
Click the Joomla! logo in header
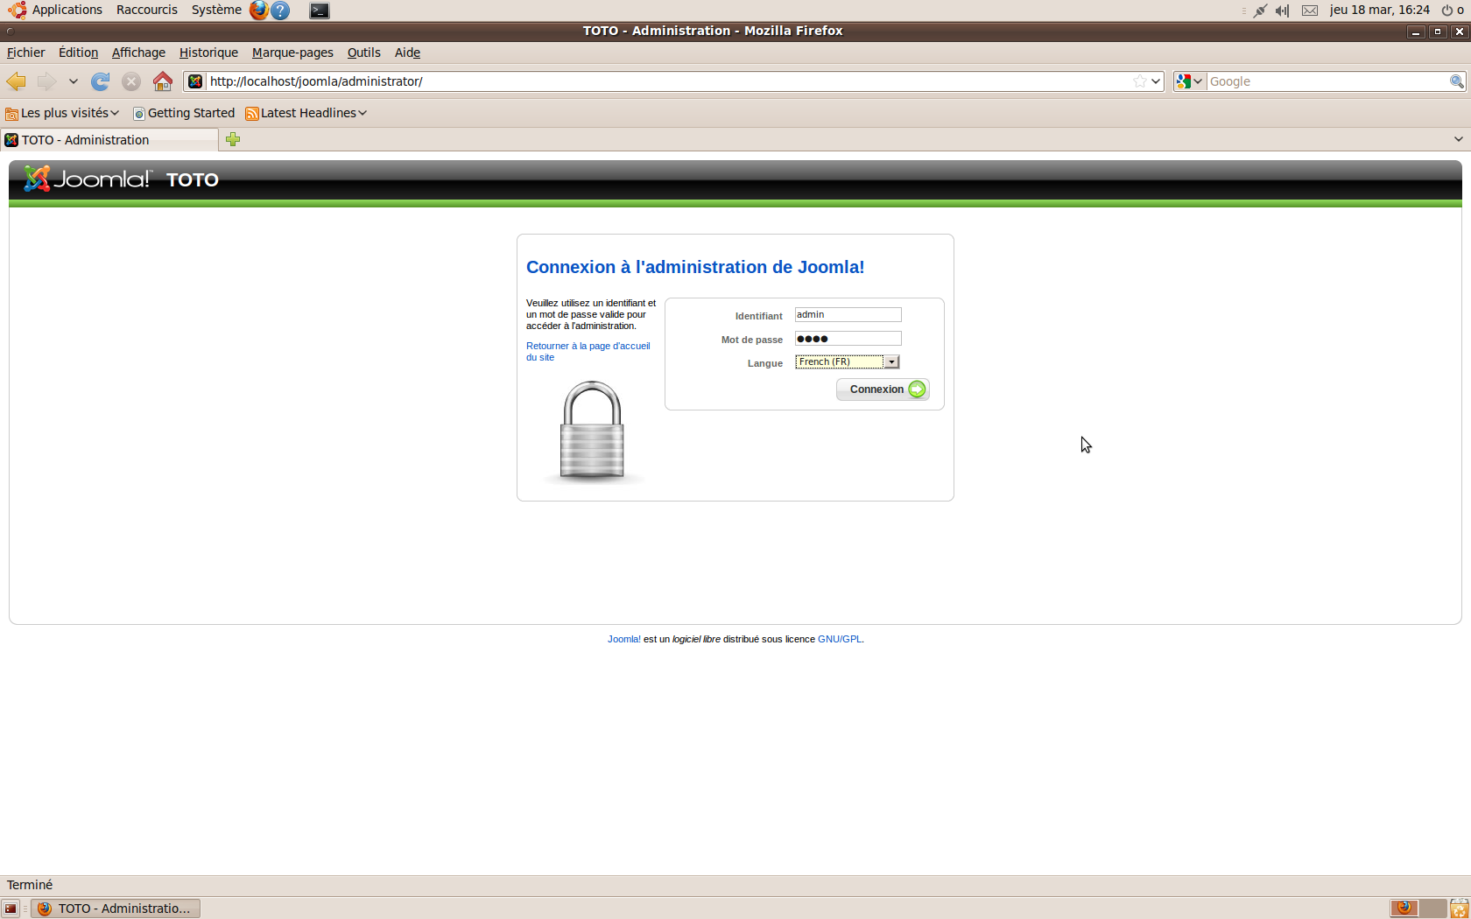point(88,179)
